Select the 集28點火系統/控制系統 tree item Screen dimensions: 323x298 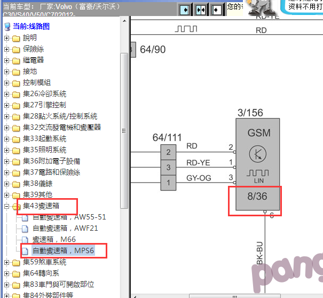tap(60, 116)
